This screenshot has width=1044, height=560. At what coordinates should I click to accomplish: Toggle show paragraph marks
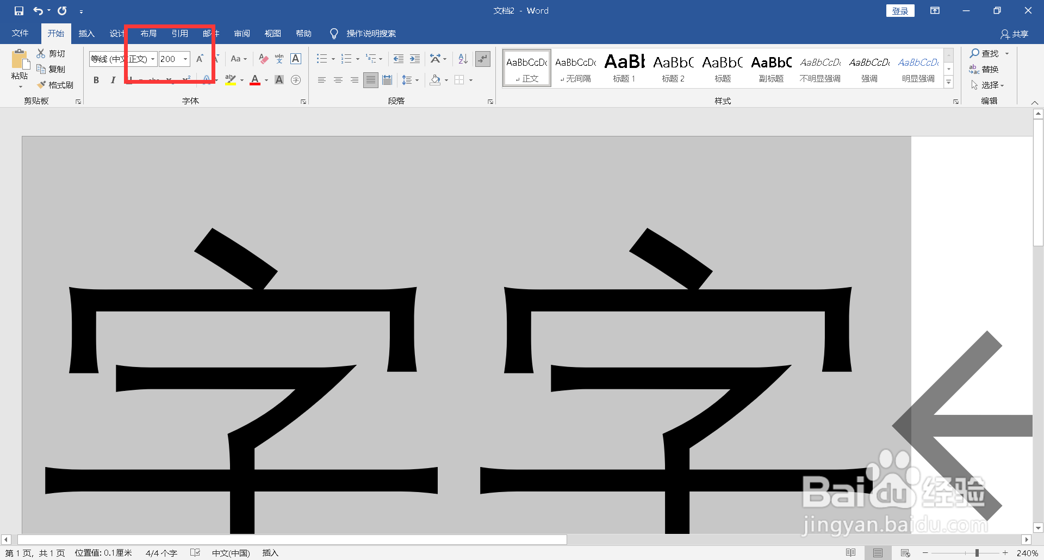(x=483, y=59)
